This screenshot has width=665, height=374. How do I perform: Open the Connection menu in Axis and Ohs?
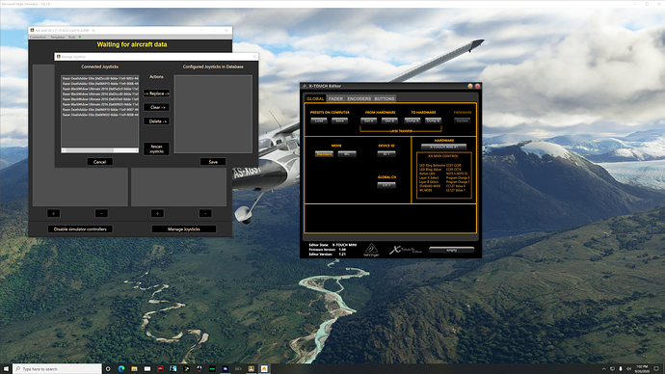[x=39, y=38]
